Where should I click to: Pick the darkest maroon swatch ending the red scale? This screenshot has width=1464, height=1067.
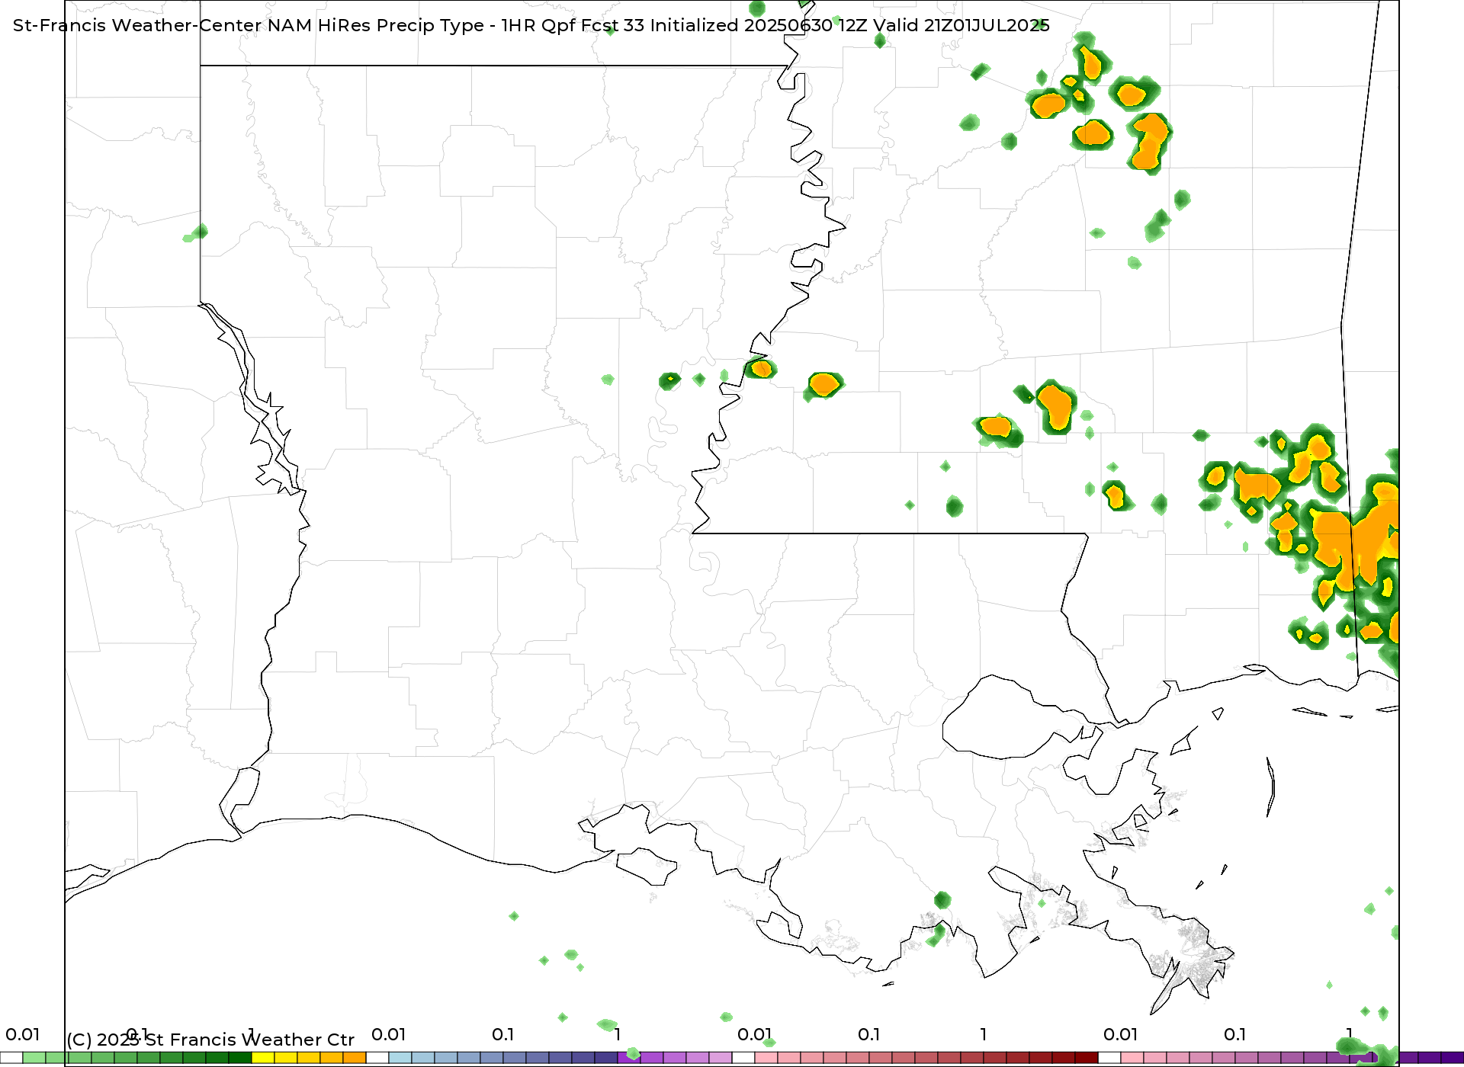tap(1087, 1058)
